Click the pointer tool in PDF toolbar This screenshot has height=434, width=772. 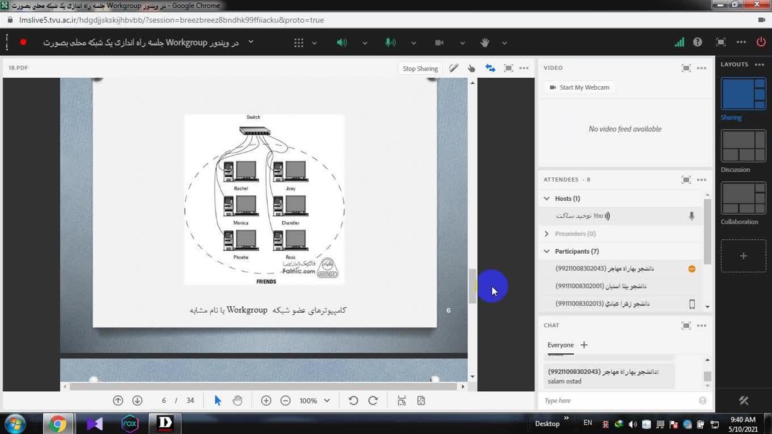coord(218,401)
